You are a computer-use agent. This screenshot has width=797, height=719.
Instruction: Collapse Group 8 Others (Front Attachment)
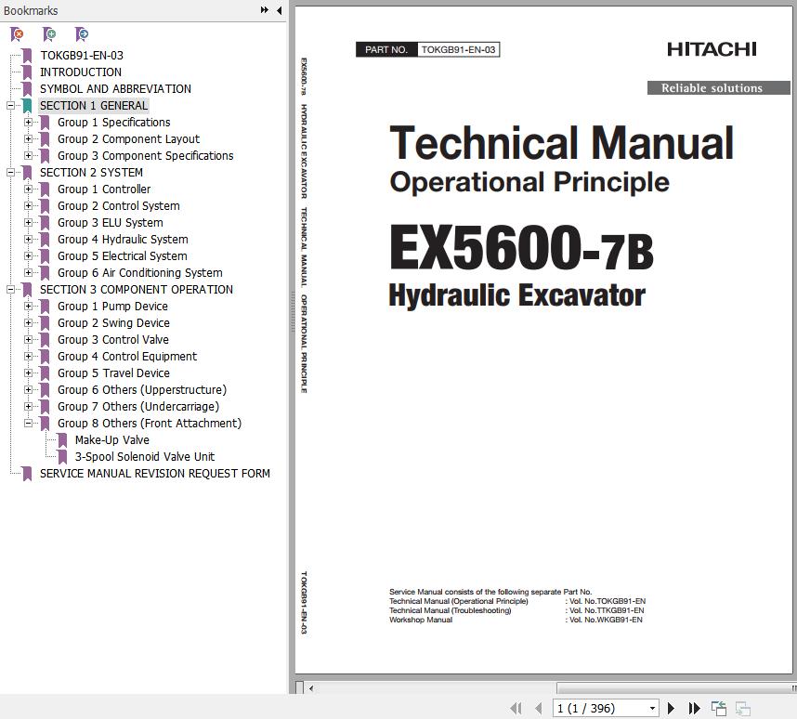pos(29,424)
